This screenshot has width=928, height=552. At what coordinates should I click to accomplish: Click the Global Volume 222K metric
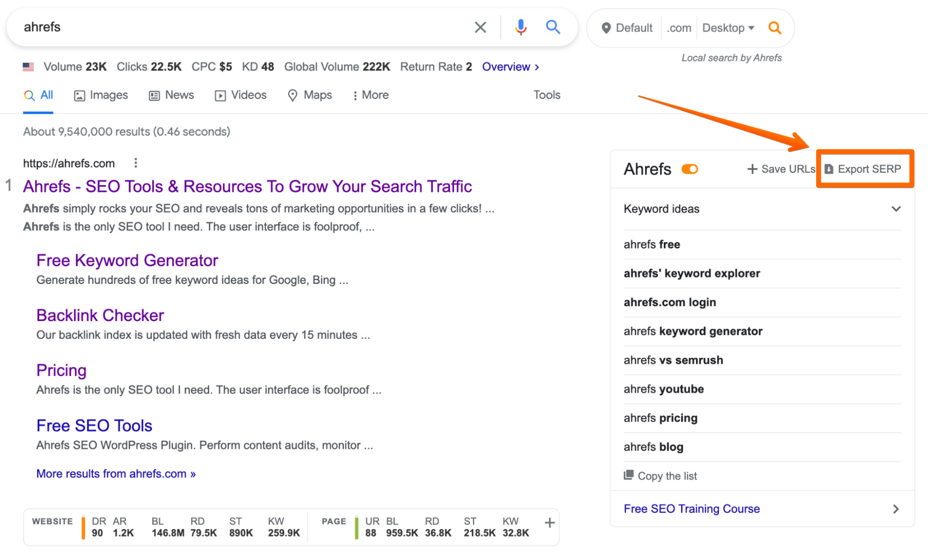point(337,67)
